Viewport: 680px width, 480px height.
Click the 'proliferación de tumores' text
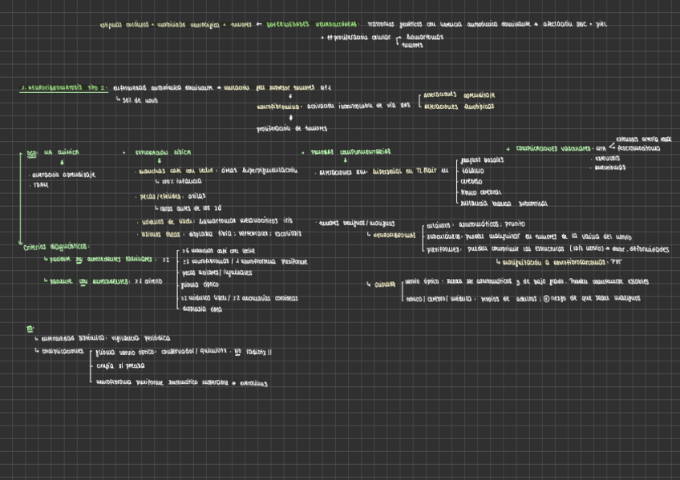pyautogui.click(x=292, y=128)
